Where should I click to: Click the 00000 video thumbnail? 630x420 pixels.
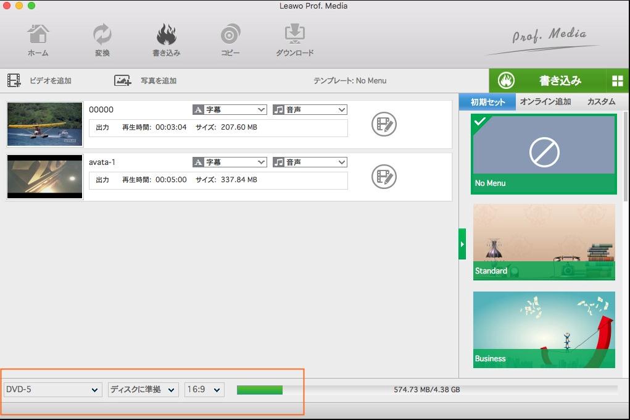click(x=44, y=124)
